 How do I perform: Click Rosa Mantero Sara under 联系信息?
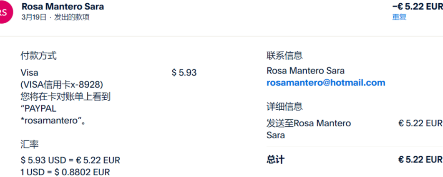(x=305, y=71)
